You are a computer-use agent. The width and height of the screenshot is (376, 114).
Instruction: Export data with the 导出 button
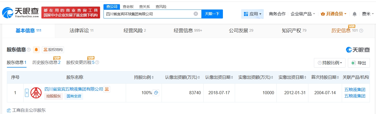point(358,63)
